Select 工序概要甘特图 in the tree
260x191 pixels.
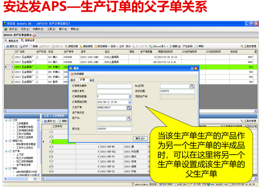tap(25, 127)
